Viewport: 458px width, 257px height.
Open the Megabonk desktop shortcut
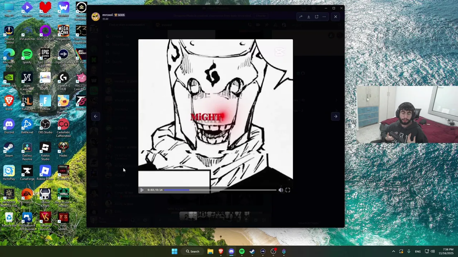[63, 33]
